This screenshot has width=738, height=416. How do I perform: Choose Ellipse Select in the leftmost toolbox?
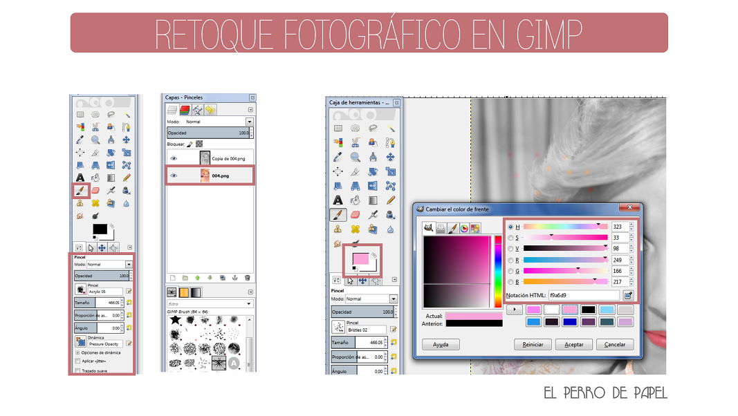(95, 114)
